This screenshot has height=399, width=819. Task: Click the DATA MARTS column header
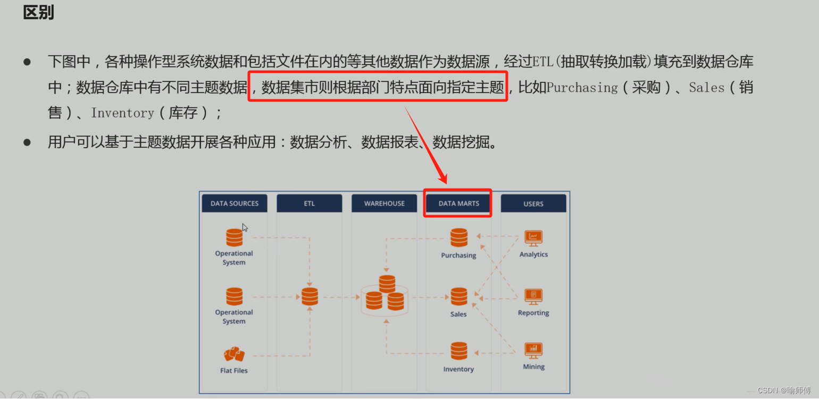pos(458,203)
